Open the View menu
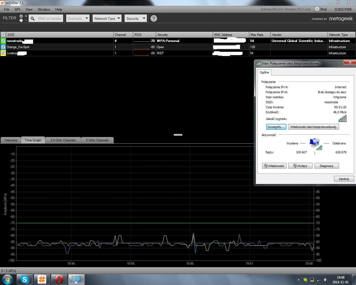Image resolution: width=356 pixels, height=285 pixels. [29, 9]
